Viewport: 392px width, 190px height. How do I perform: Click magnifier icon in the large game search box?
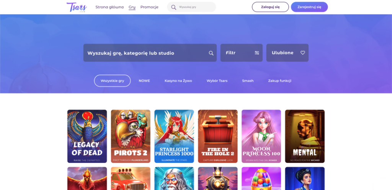211,53
